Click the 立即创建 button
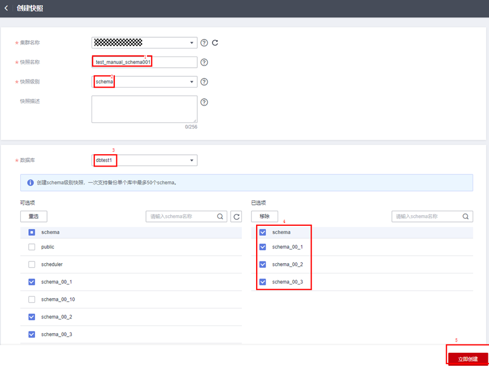Screen dimensions: 489x367 coord(468,359)
